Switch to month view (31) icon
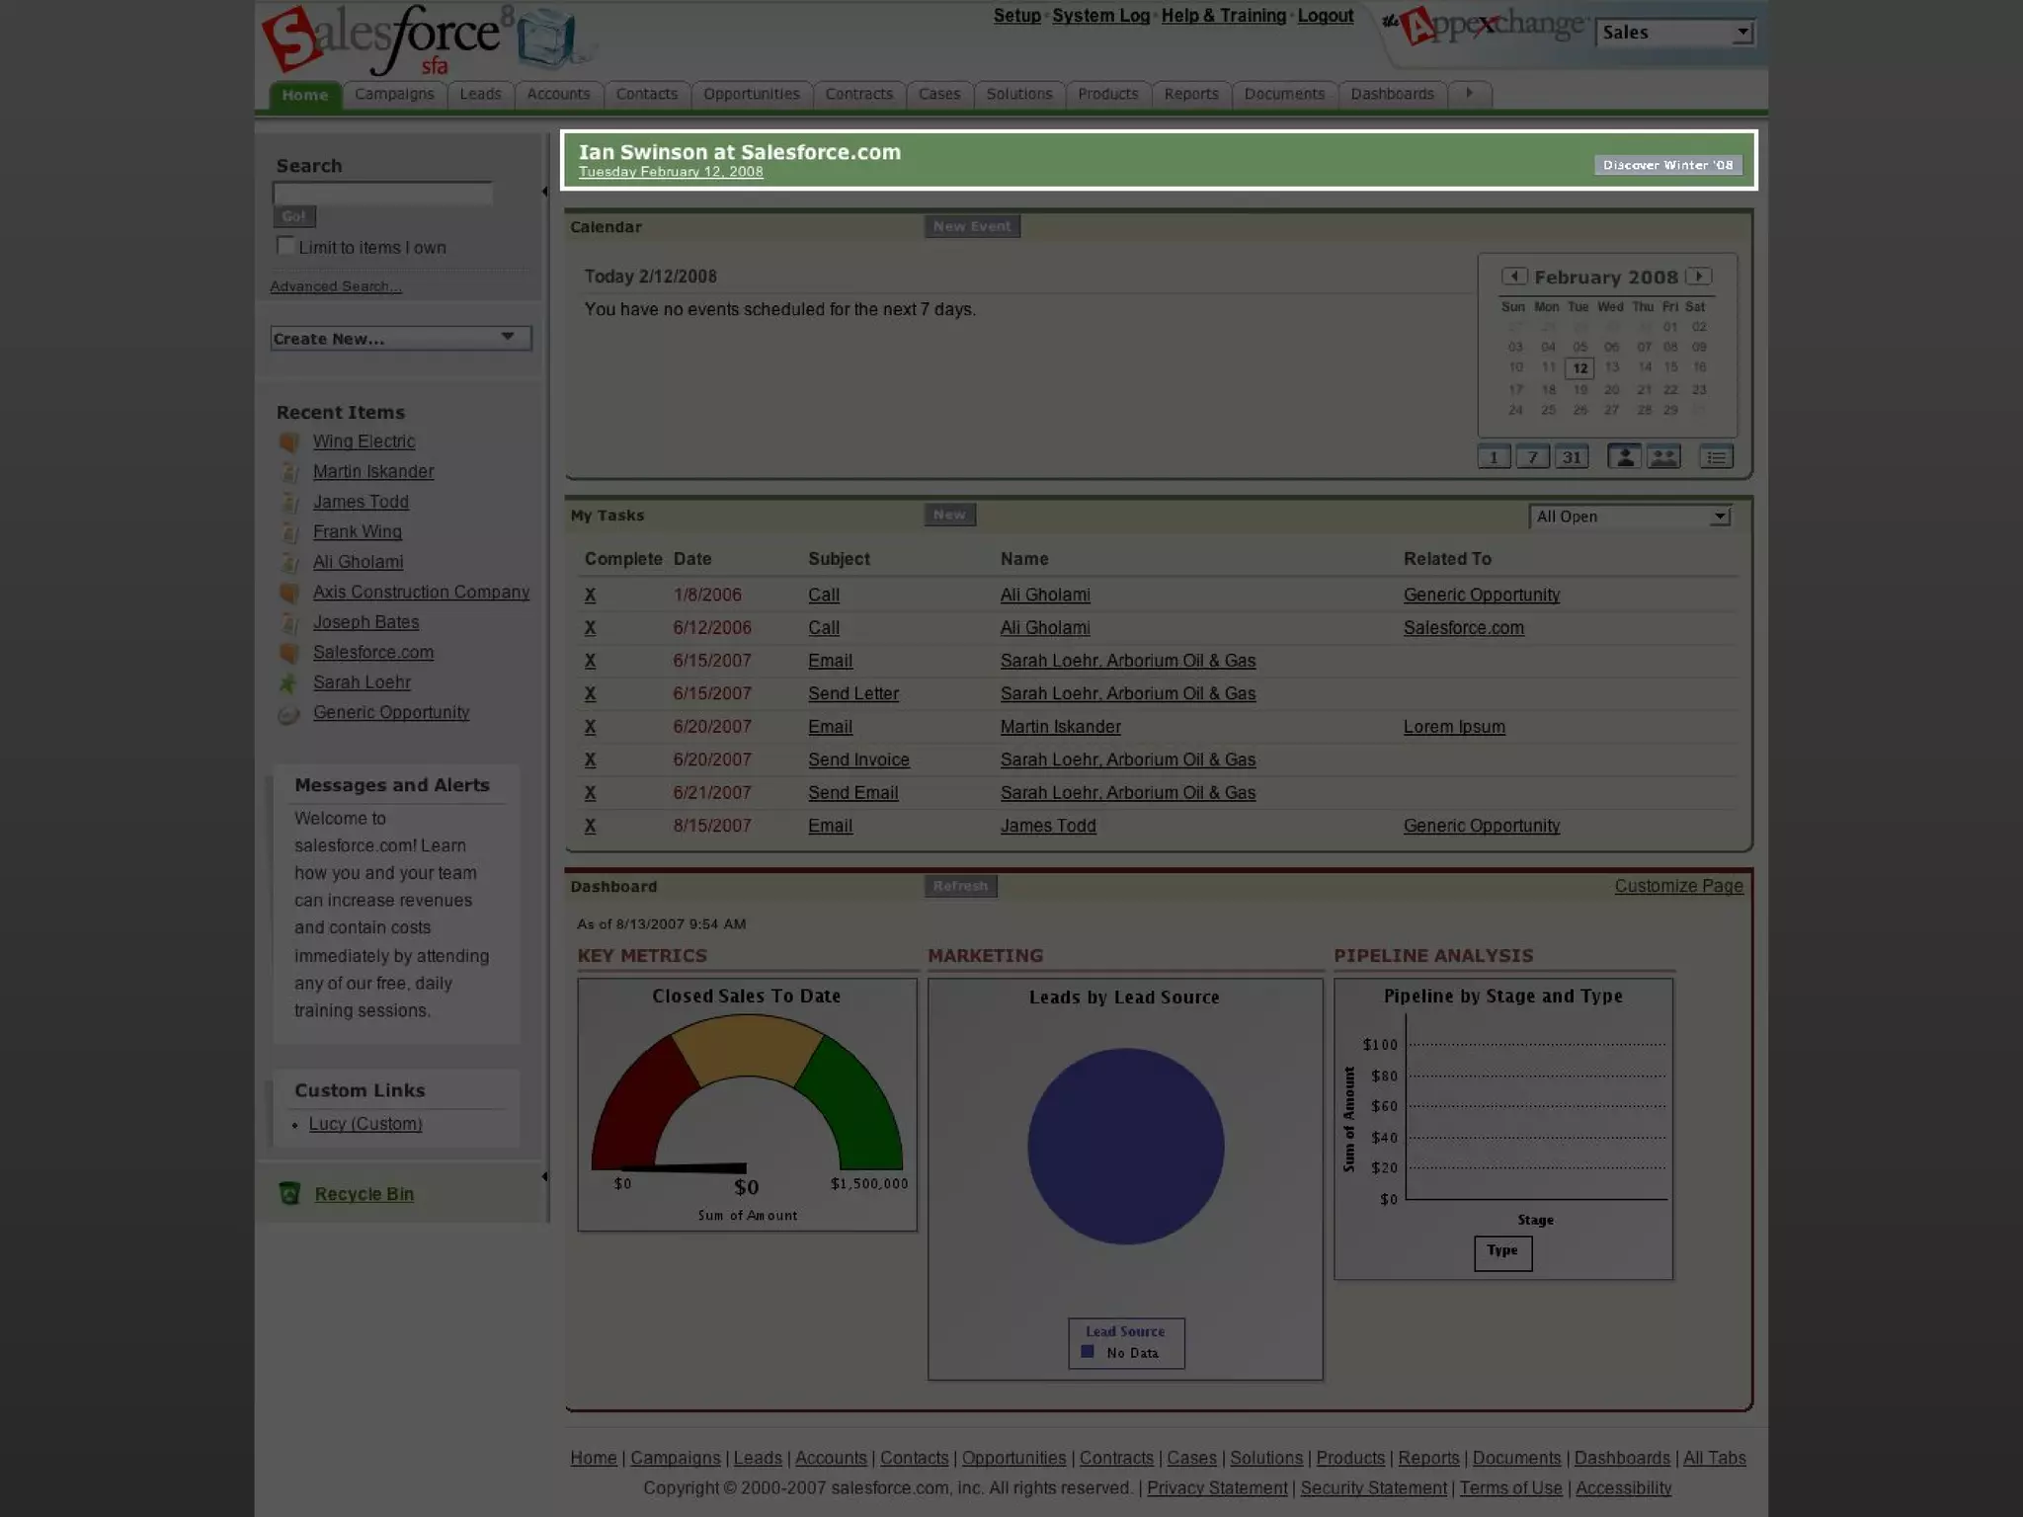Image resolution: width=2023 pixels, height=1517 pixels. (x=1571, y=457)
